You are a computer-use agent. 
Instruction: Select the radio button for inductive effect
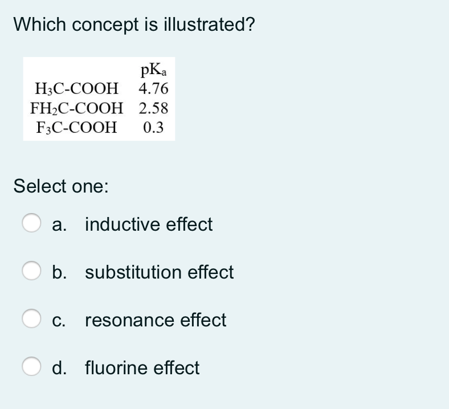tap(31, 223)
